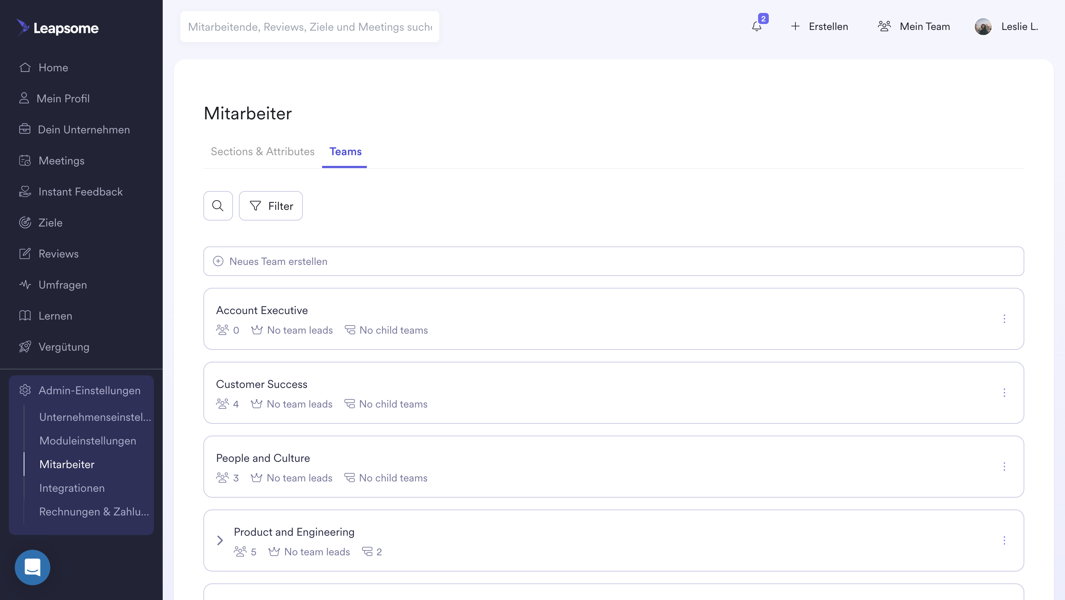Click the global search input field

(x=310, y=27)
